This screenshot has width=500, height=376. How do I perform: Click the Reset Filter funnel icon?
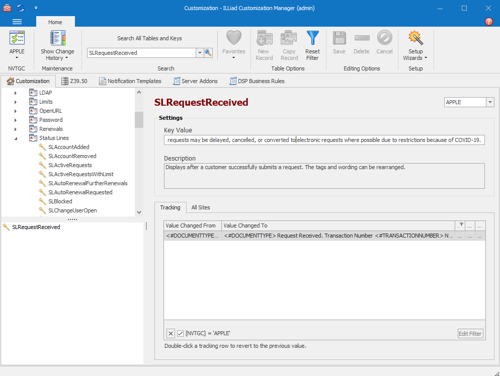point(312,39)
